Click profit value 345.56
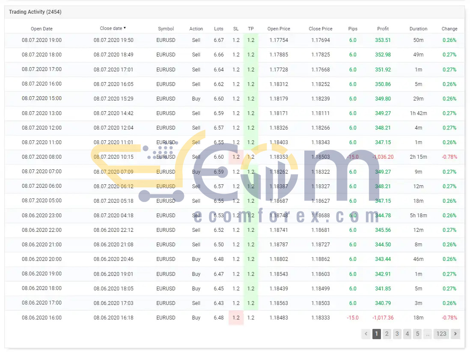The image size is (470, 352). 383,230
